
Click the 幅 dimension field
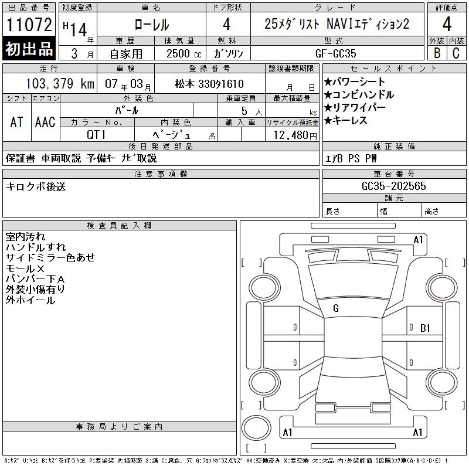point(399,211)
